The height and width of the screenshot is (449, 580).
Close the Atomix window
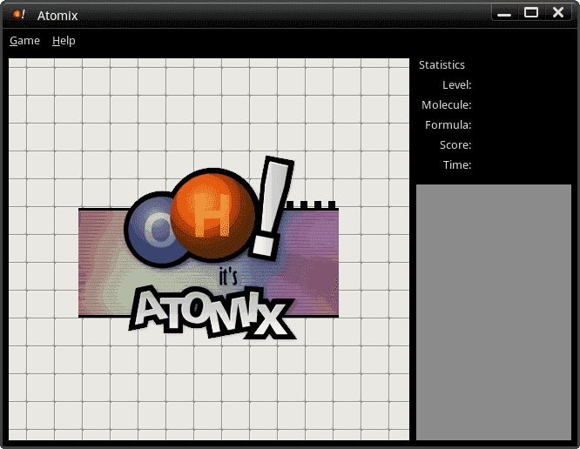[558, 12]
